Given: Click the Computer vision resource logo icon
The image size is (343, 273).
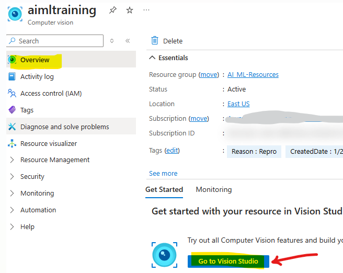Looking at the screenshot, I should (15, 14).
